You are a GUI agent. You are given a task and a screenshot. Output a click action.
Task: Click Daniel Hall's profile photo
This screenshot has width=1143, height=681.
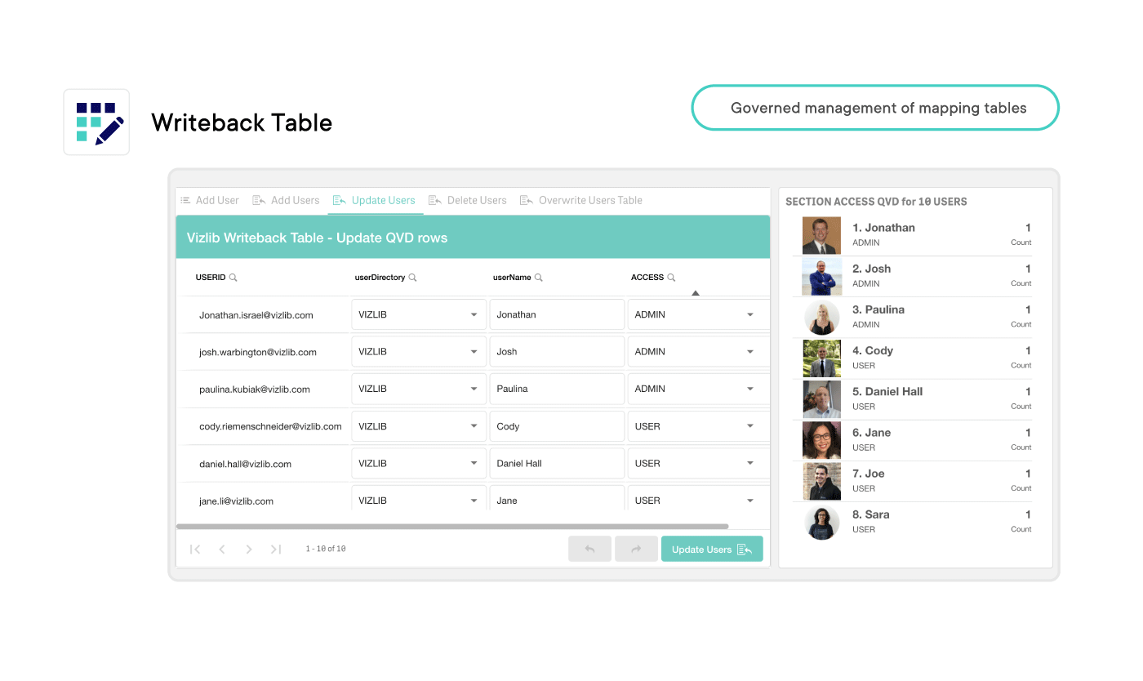821,399
